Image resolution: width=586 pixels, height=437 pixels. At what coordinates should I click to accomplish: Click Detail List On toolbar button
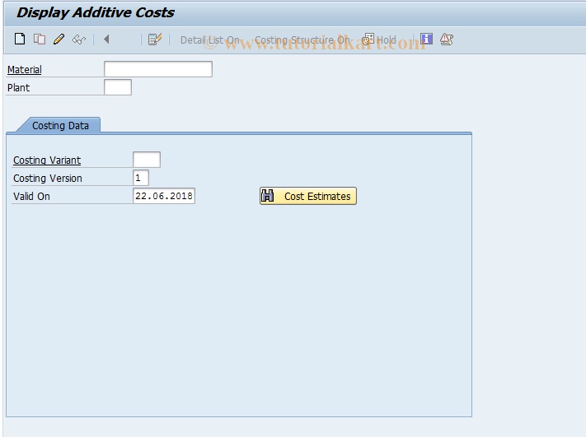click(x=210, y=40)
